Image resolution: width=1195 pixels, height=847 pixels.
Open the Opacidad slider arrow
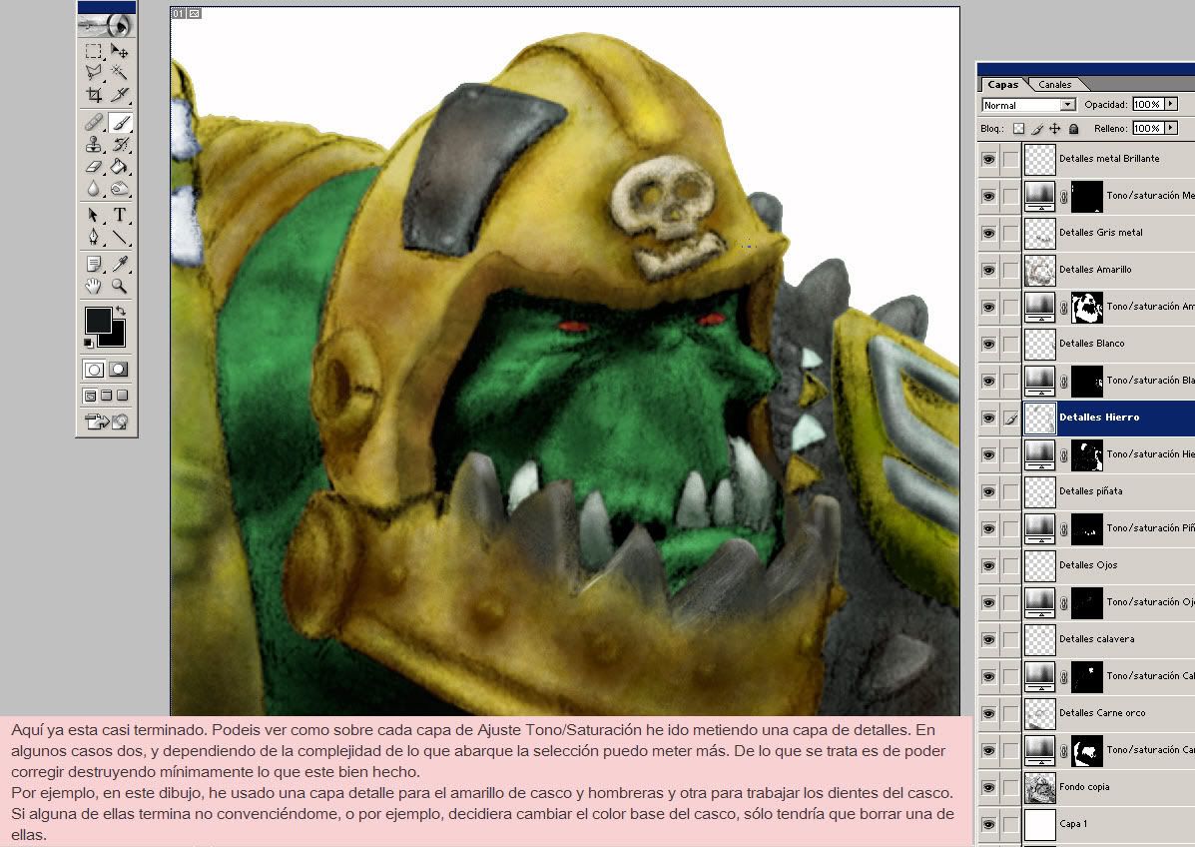[x=1171, y=105]
